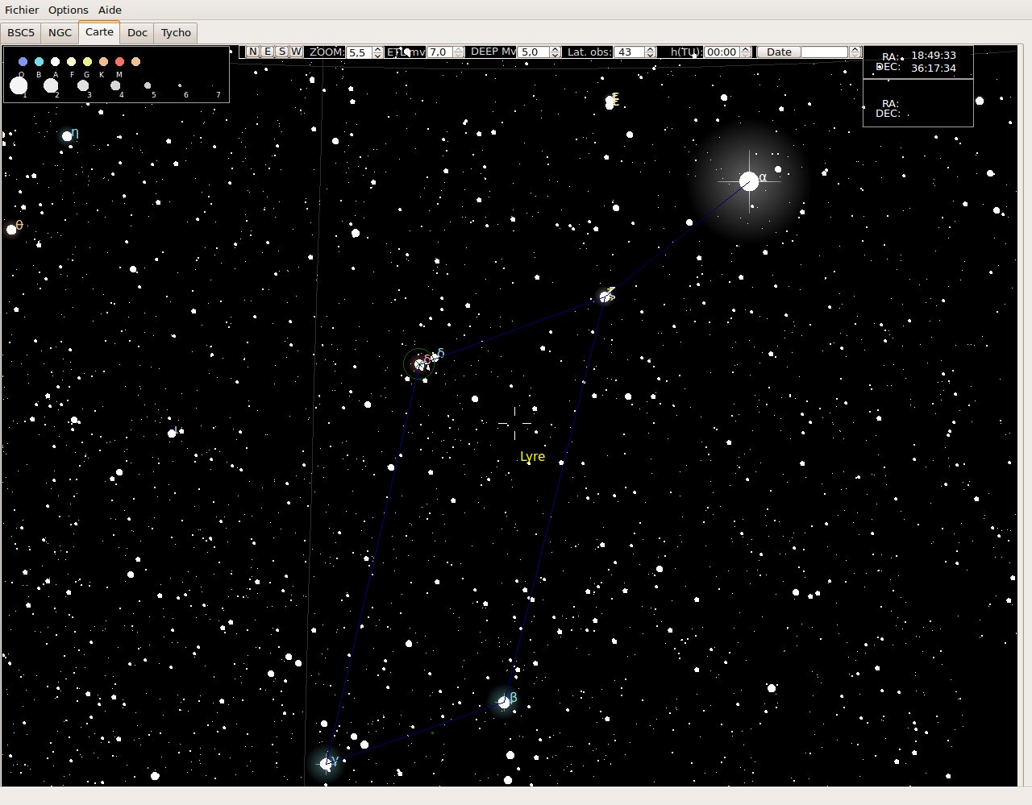Screen dimensions: 1032x805
Task: Click the DEEP Mv value field
Action: pos(532,52)
